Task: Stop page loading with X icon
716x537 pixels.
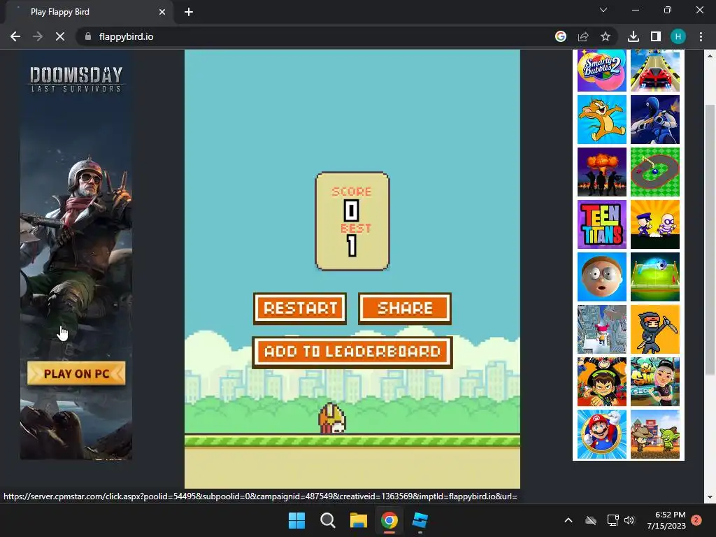Action: pos(60,36)
